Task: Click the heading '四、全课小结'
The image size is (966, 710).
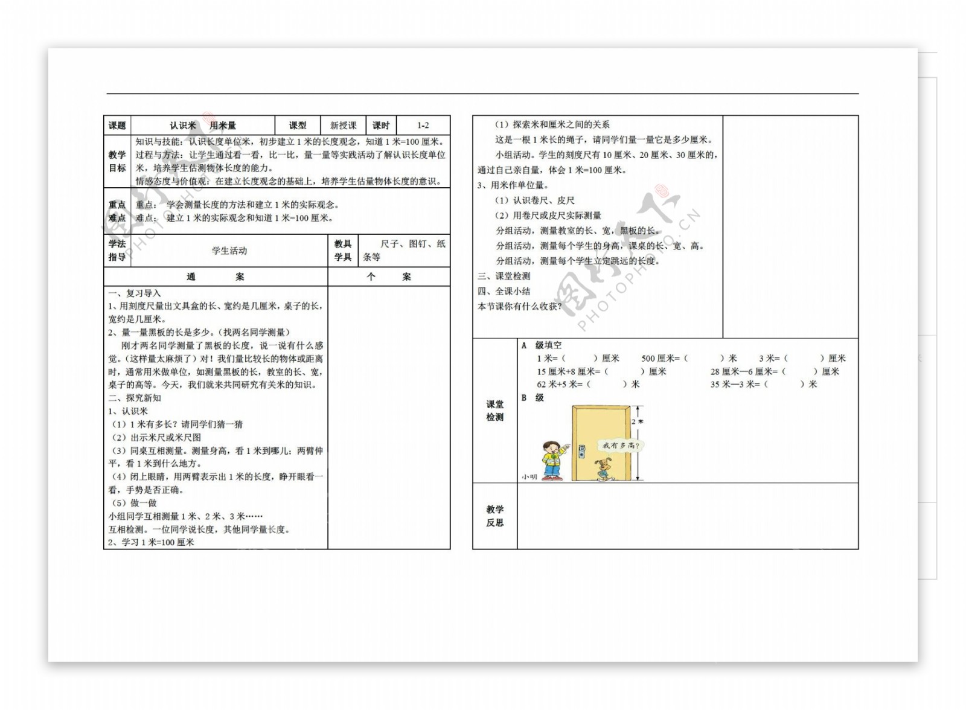Action: point(504,292)
